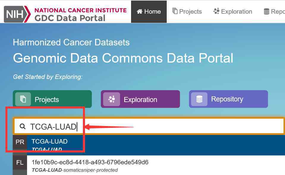
Task: Click the database icon beside top Repository
Action: pos(267,12)
